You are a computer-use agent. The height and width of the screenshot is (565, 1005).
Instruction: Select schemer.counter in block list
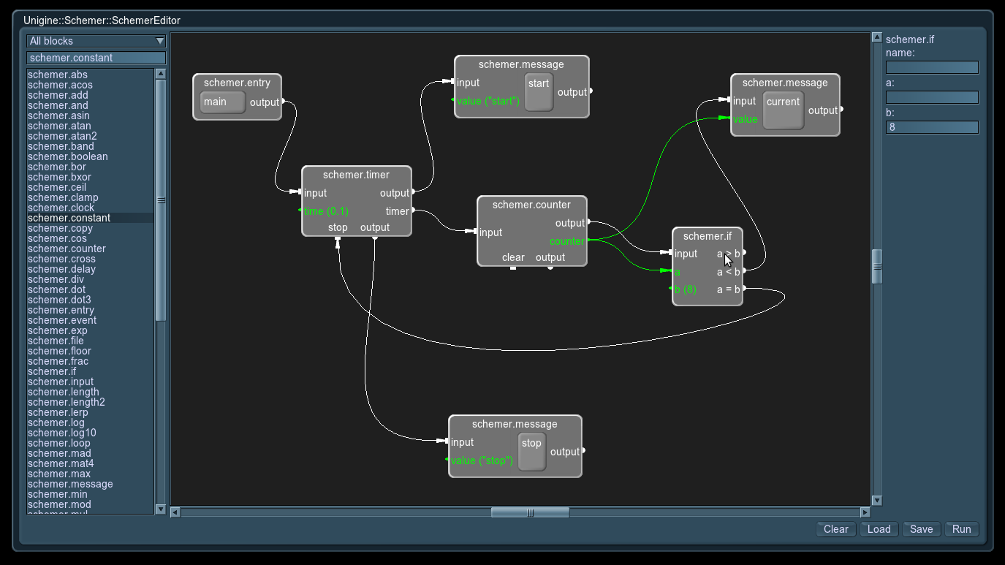click(67, 249)
